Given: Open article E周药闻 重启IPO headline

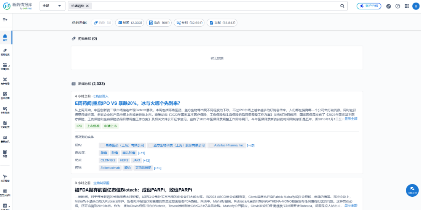Looking at the screenshot, I should pyautogui.click(x=128, y=103).
